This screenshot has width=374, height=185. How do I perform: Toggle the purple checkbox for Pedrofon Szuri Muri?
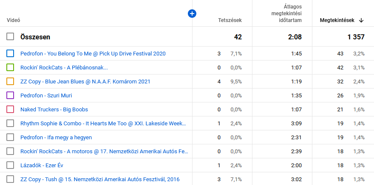[10, 96]
